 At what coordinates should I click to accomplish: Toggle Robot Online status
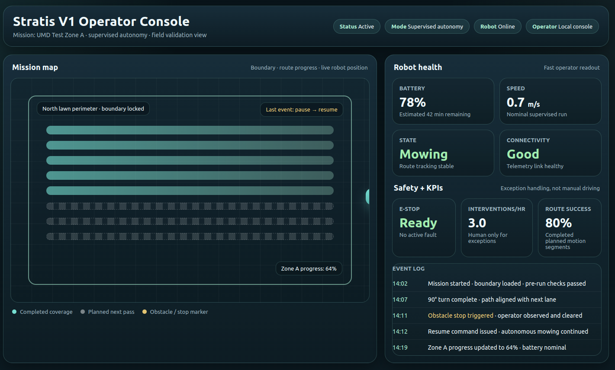coord(497,26)
